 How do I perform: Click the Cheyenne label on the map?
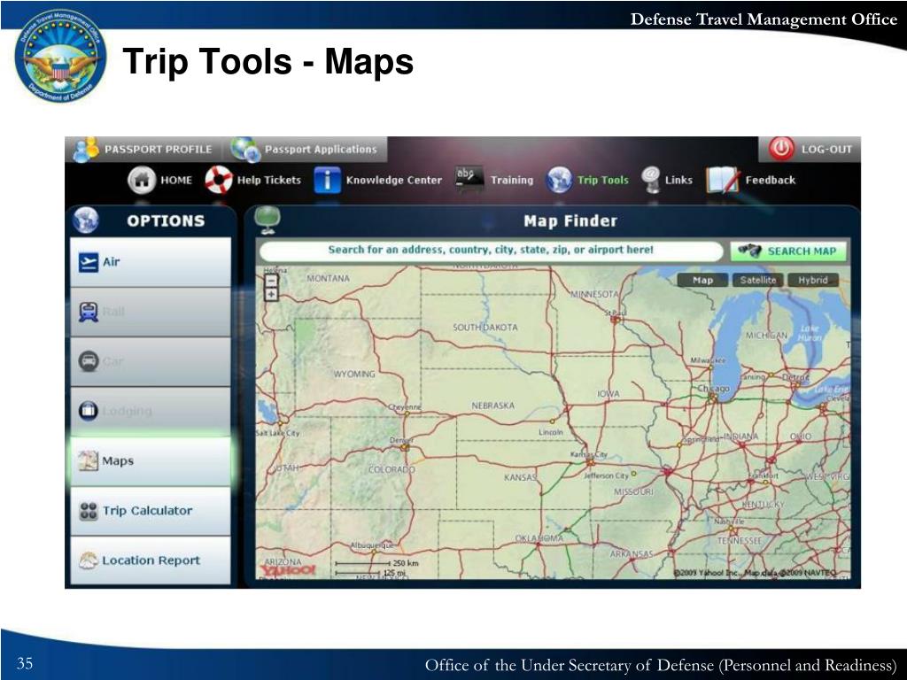pyautogui.click(x=405, y=407)
